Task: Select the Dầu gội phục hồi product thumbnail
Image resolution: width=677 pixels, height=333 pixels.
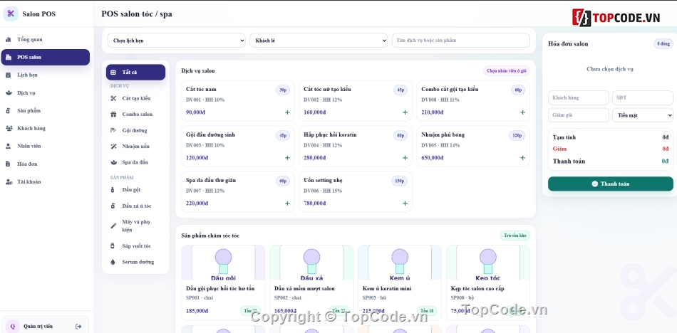Action: click(223, 263)
